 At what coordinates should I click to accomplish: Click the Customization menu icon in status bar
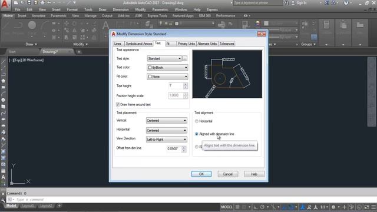click(x=373, y=207)
